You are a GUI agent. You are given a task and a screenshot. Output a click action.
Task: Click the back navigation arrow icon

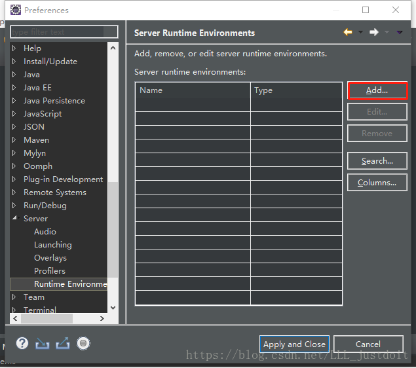(348, 32)
